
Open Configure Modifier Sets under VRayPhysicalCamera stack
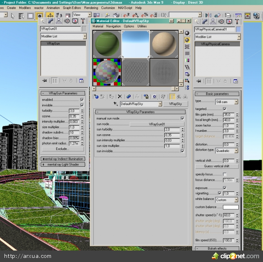(235, 81)
